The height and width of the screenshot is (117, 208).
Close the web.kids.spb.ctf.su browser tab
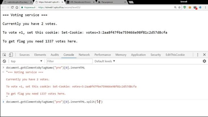pyautogui.click(x=31, y=2)
